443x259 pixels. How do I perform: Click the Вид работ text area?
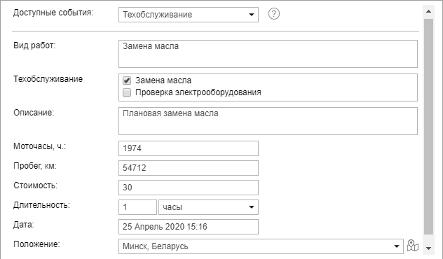coord(268,54)
